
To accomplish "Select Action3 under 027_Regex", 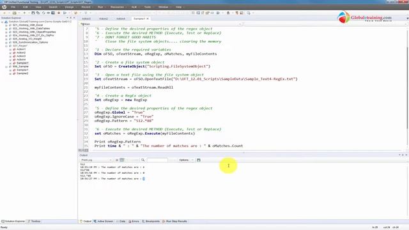I will tap(21, 56).
